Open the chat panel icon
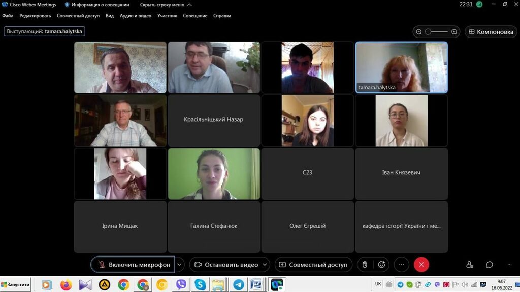Viewport: 520px width, 292px height. (490, 265)
